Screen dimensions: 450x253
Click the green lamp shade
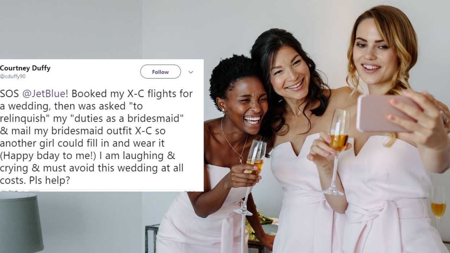21,223
